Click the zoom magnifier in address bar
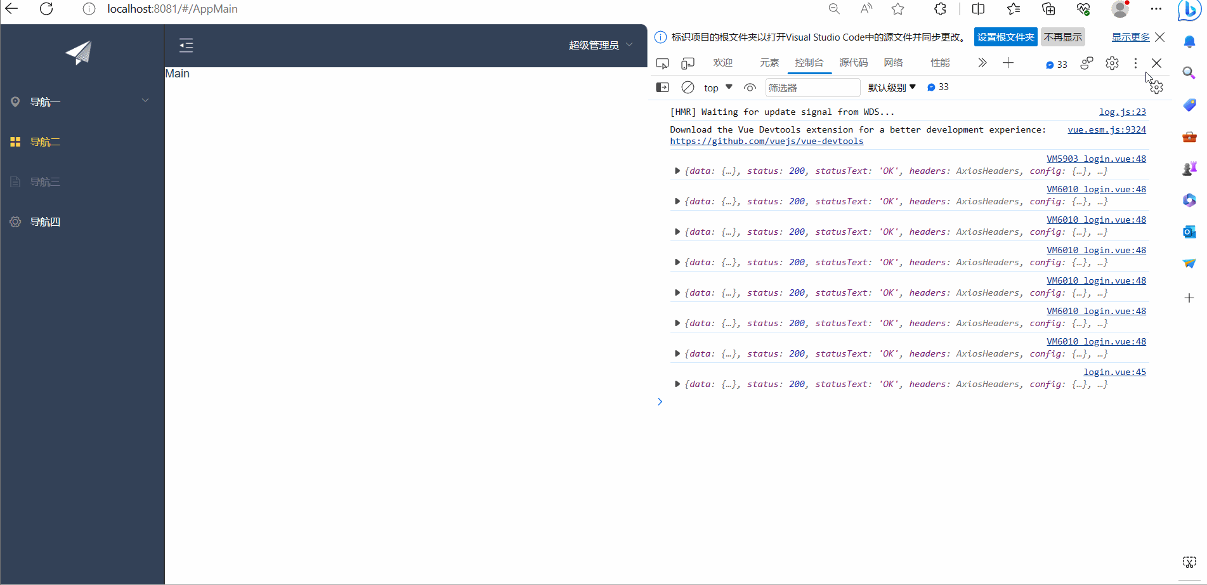 coord(834,9)
